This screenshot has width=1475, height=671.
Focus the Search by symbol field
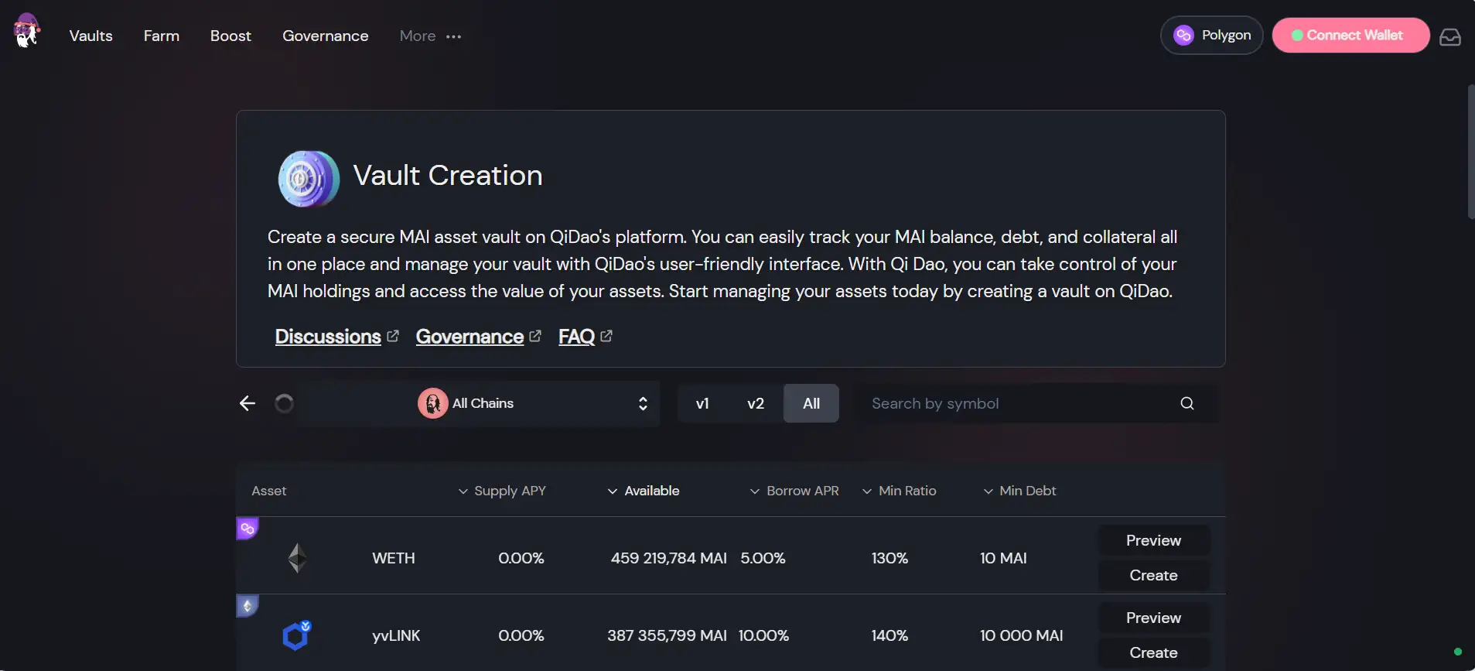coord(1013,403)
